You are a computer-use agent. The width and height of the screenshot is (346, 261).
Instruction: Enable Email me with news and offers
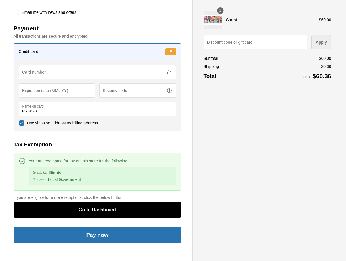(x=16, y=12)
